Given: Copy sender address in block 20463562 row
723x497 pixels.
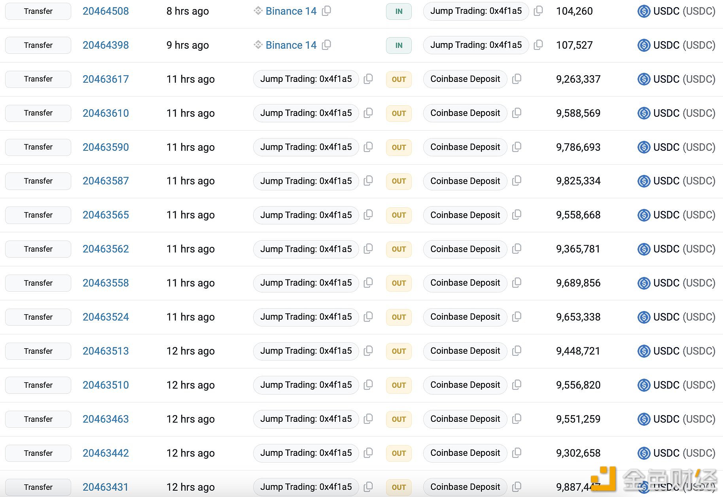Looking at the screenshot, I should (368, 249).
